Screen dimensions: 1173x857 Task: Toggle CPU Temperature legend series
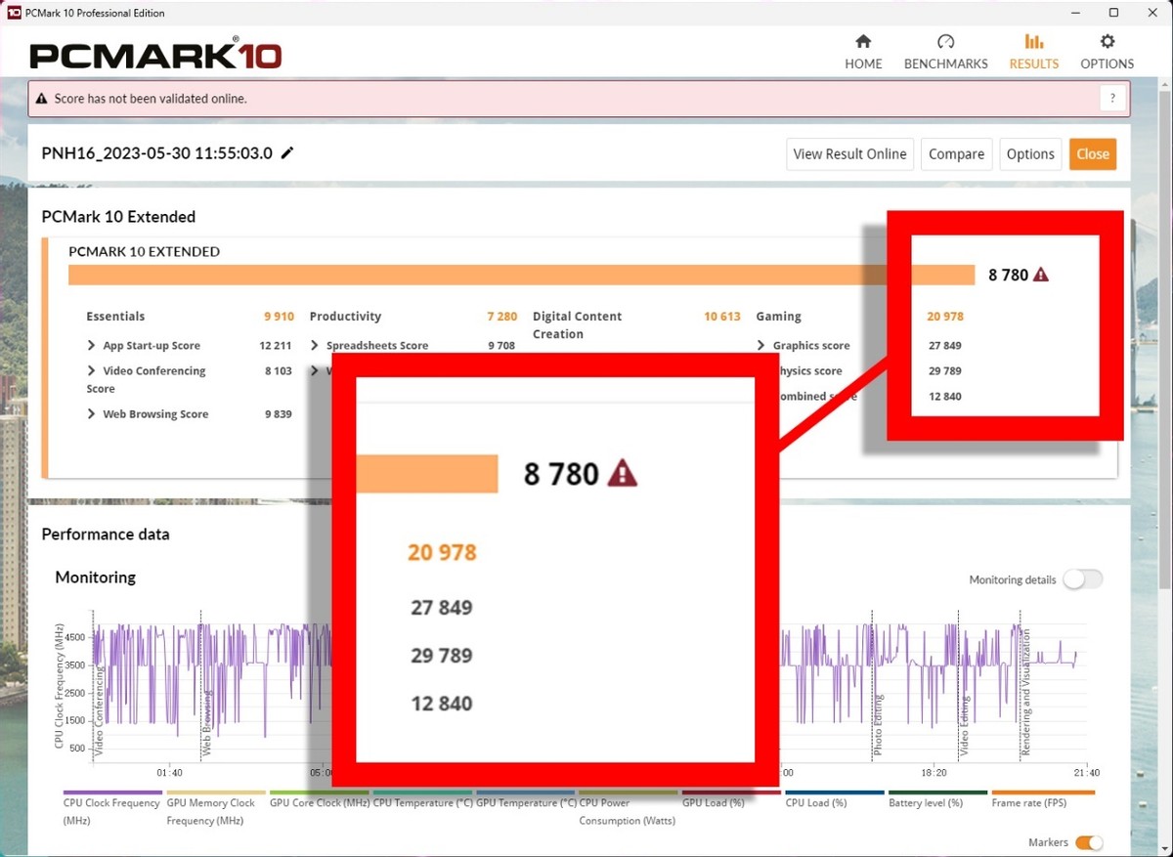pyautogui.click(x=422, y=799)
